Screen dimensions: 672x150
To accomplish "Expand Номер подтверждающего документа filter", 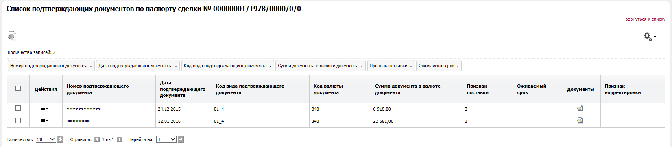I will pyautogui.click(x=51, y=66).
